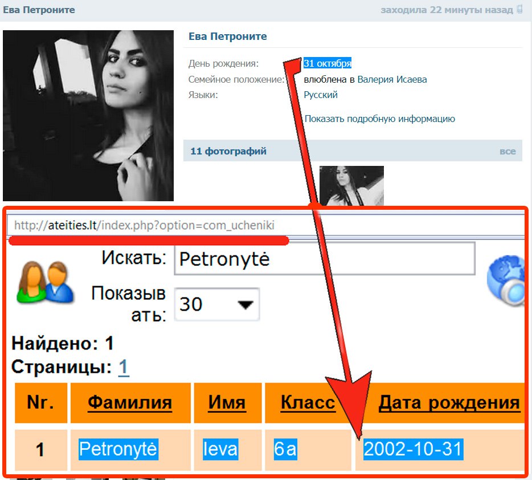Click the "31 октября" birthday link
Viewport: 532px width, 480px height.
328,63
